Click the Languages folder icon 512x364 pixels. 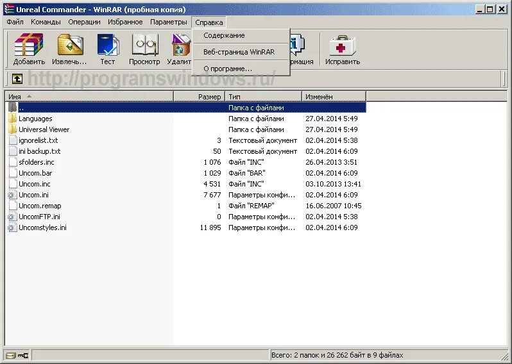coord(12,119)
